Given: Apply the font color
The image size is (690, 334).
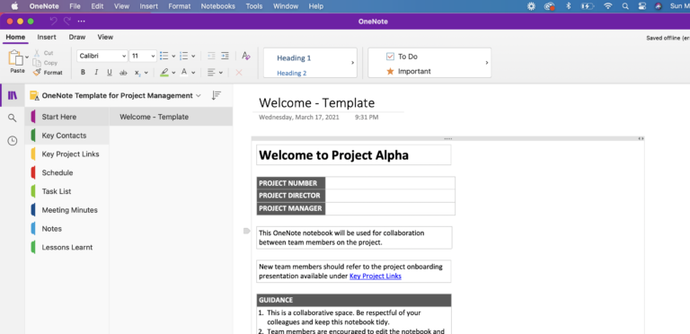Looking at the screenshot, I should click(x=184, y=72).
